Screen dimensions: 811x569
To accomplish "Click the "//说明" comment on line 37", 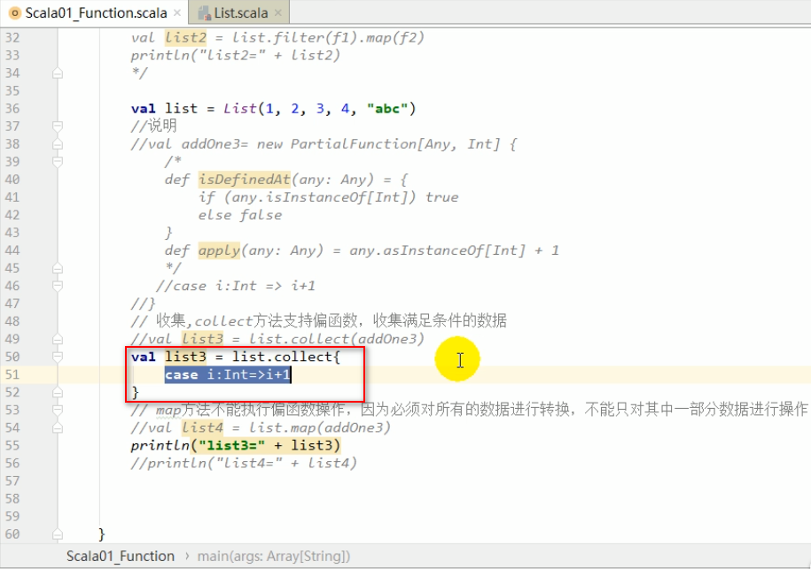I will tap(153, 126).
